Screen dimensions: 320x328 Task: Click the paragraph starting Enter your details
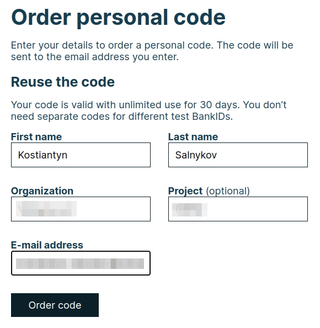coord(152,51)
